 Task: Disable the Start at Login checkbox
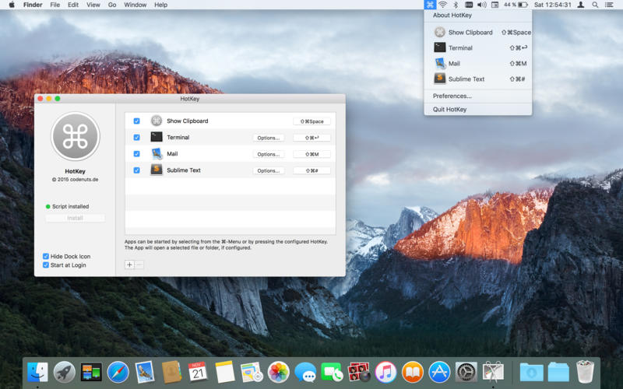click(x=46, y=265)
